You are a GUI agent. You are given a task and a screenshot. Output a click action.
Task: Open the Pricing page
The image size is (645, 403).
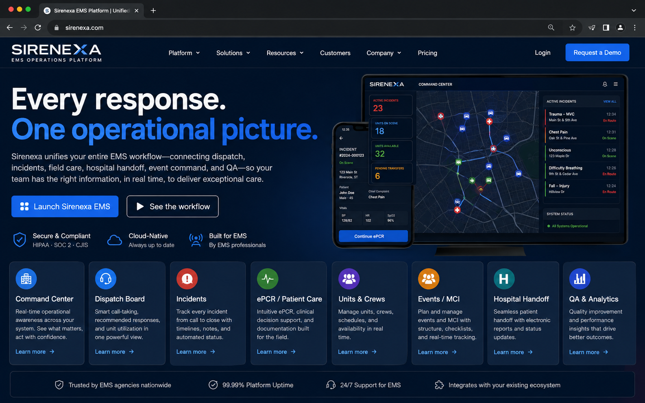coord(427,53)
